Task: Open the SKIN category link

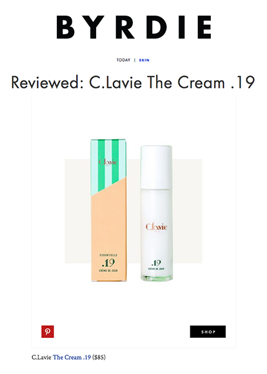Action: pyautogui.click(x=144, y=60)
